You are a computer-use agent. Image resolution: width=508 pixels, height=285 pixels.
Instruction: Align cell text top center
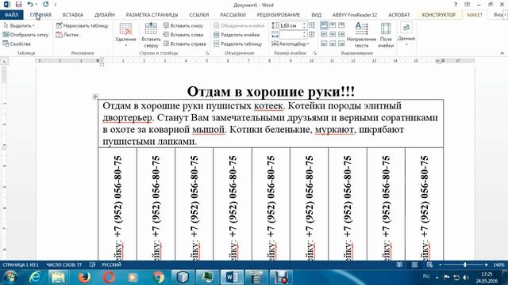click(x=333, y=25)
